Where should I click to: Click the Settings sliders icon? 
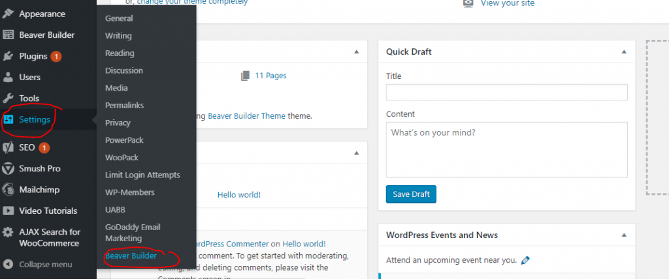[x=8, y=120]
